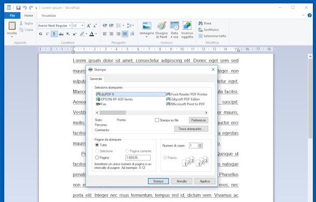Viewport: 316px width, 202px height.
Task: Enable the Stampa su file checkbox
Action: point(157,120)
